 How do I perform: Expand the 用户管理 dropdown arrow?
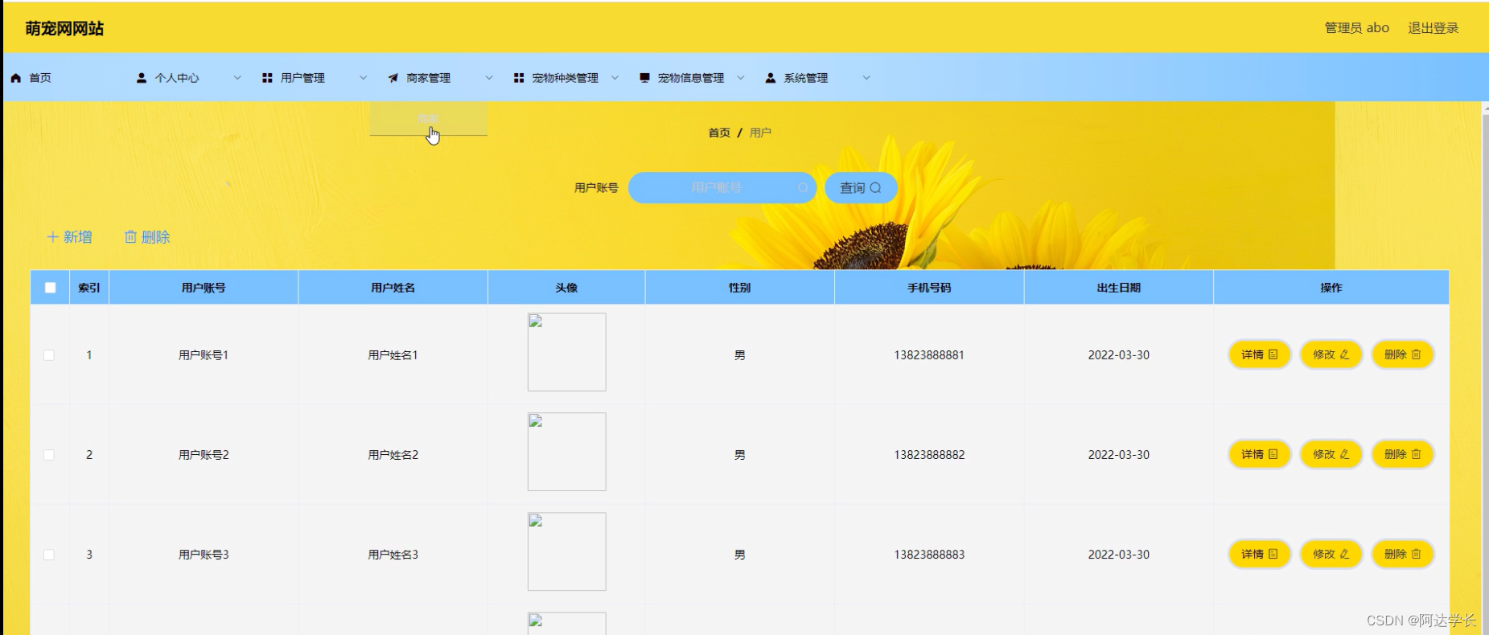point(363,78)
